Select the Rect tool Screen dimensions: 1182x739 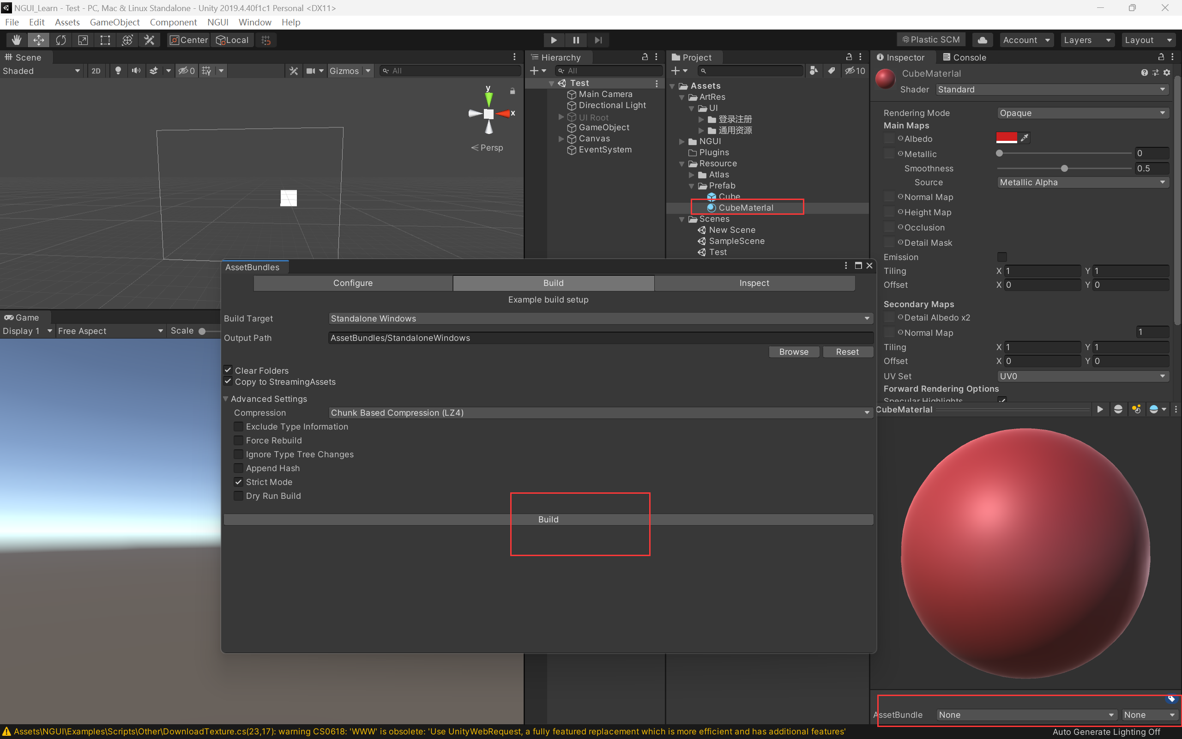pyautogui.click(x=105, y=40)
